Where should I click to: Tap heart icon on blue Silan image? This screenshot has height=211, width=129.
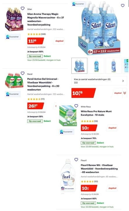pyautogui.click(x=123, y=6)
